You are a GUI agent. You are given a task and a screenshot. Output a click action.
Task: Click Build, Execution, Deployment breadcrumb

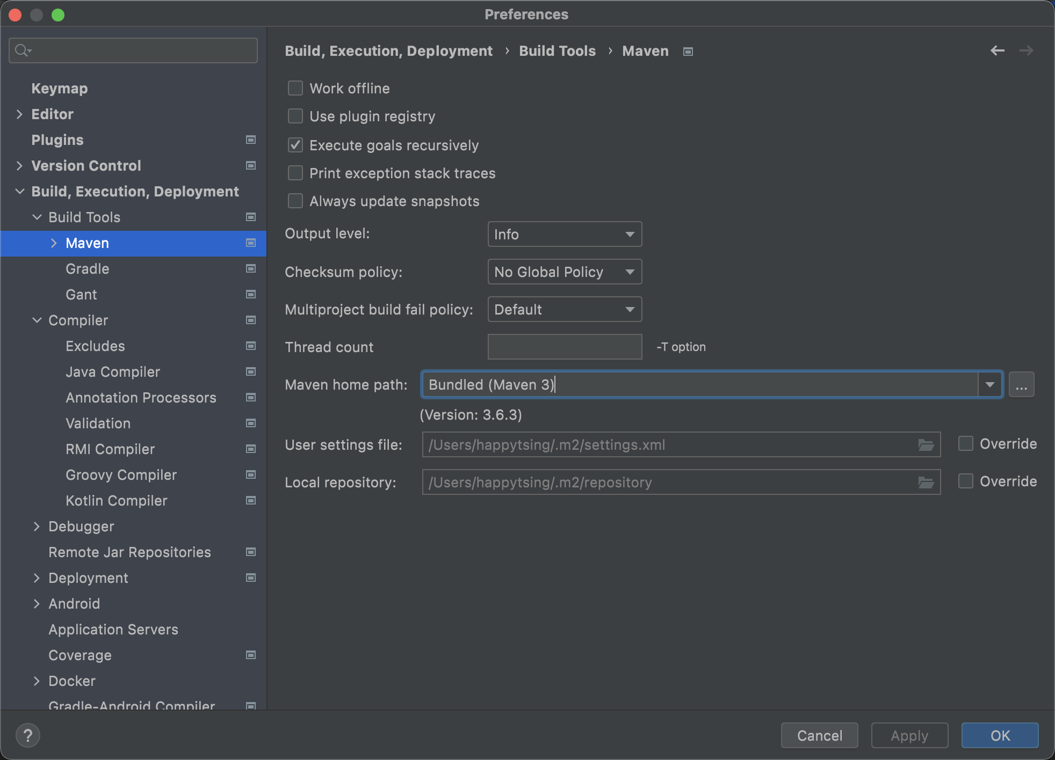coord(388,51)
